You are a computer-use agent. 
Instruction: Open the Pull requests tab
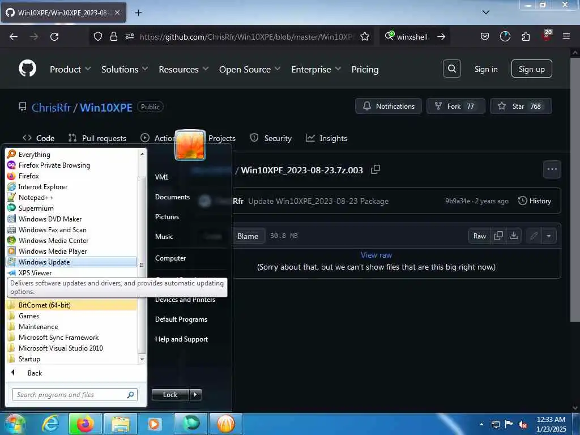[97, 138]
